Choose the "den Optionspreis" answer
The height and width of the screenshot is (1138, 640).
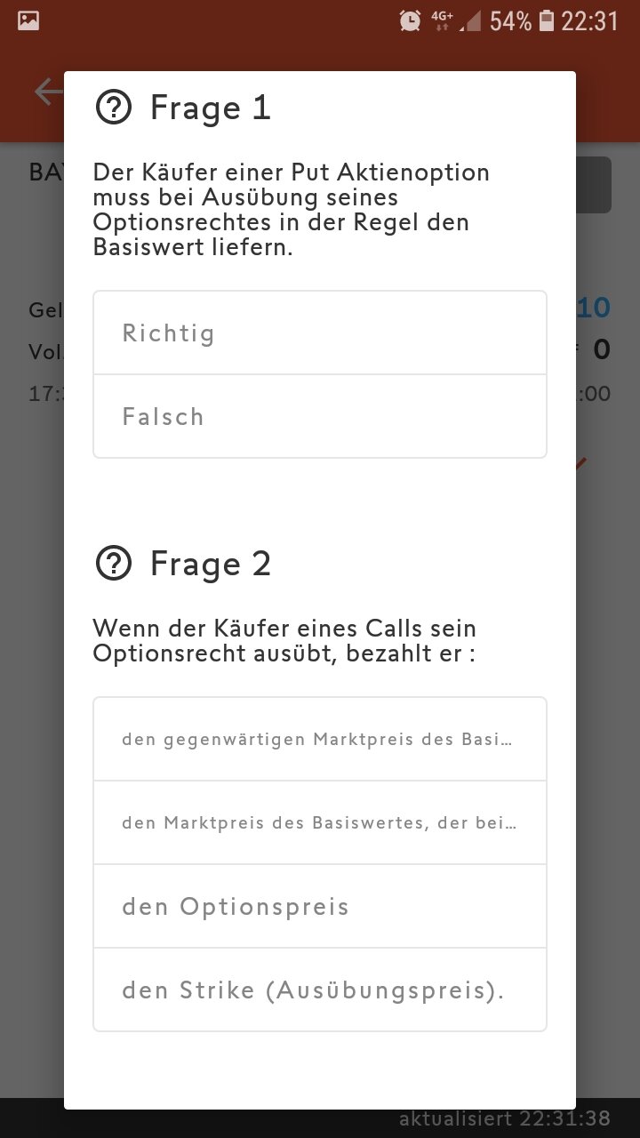pos(320,907)
